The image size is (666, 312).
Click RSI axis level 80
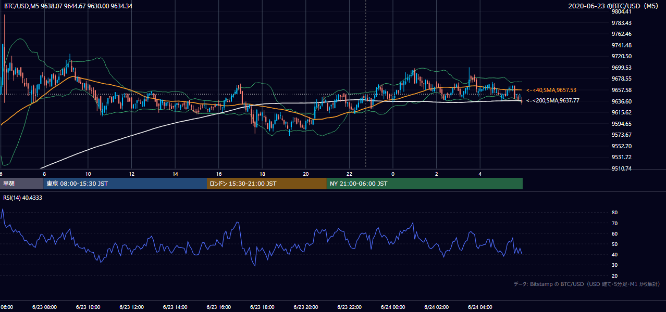[615, 213]
